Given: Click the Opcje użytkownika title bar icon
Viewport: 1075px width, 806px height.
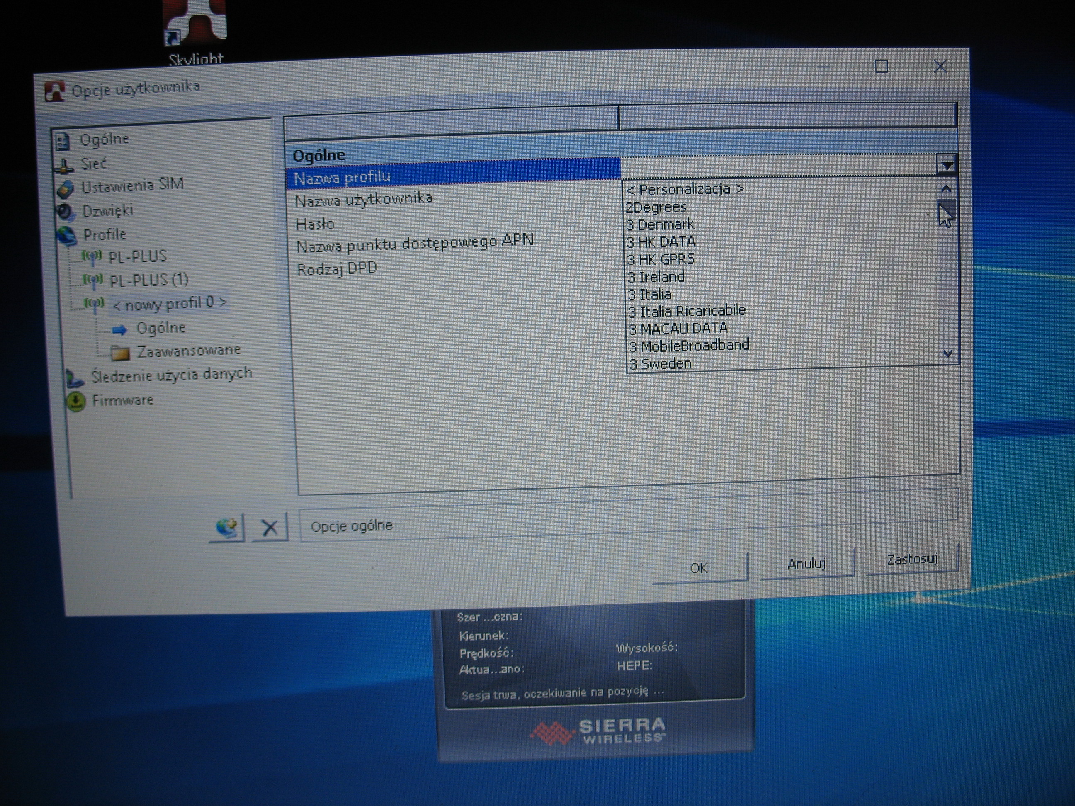Looking at the screenshot, I should tap(54, 91).
